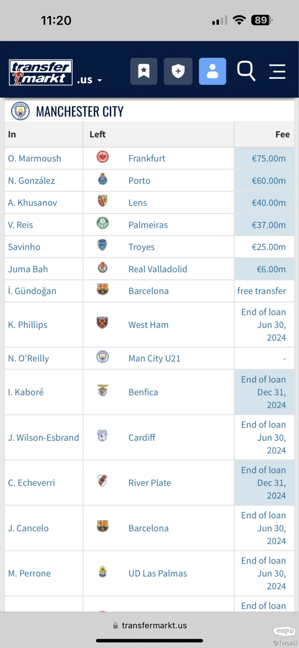Viewport: 299px width, 648px height.
Task: Open İ. Gündoğan player page
Action: coord(32,291)
